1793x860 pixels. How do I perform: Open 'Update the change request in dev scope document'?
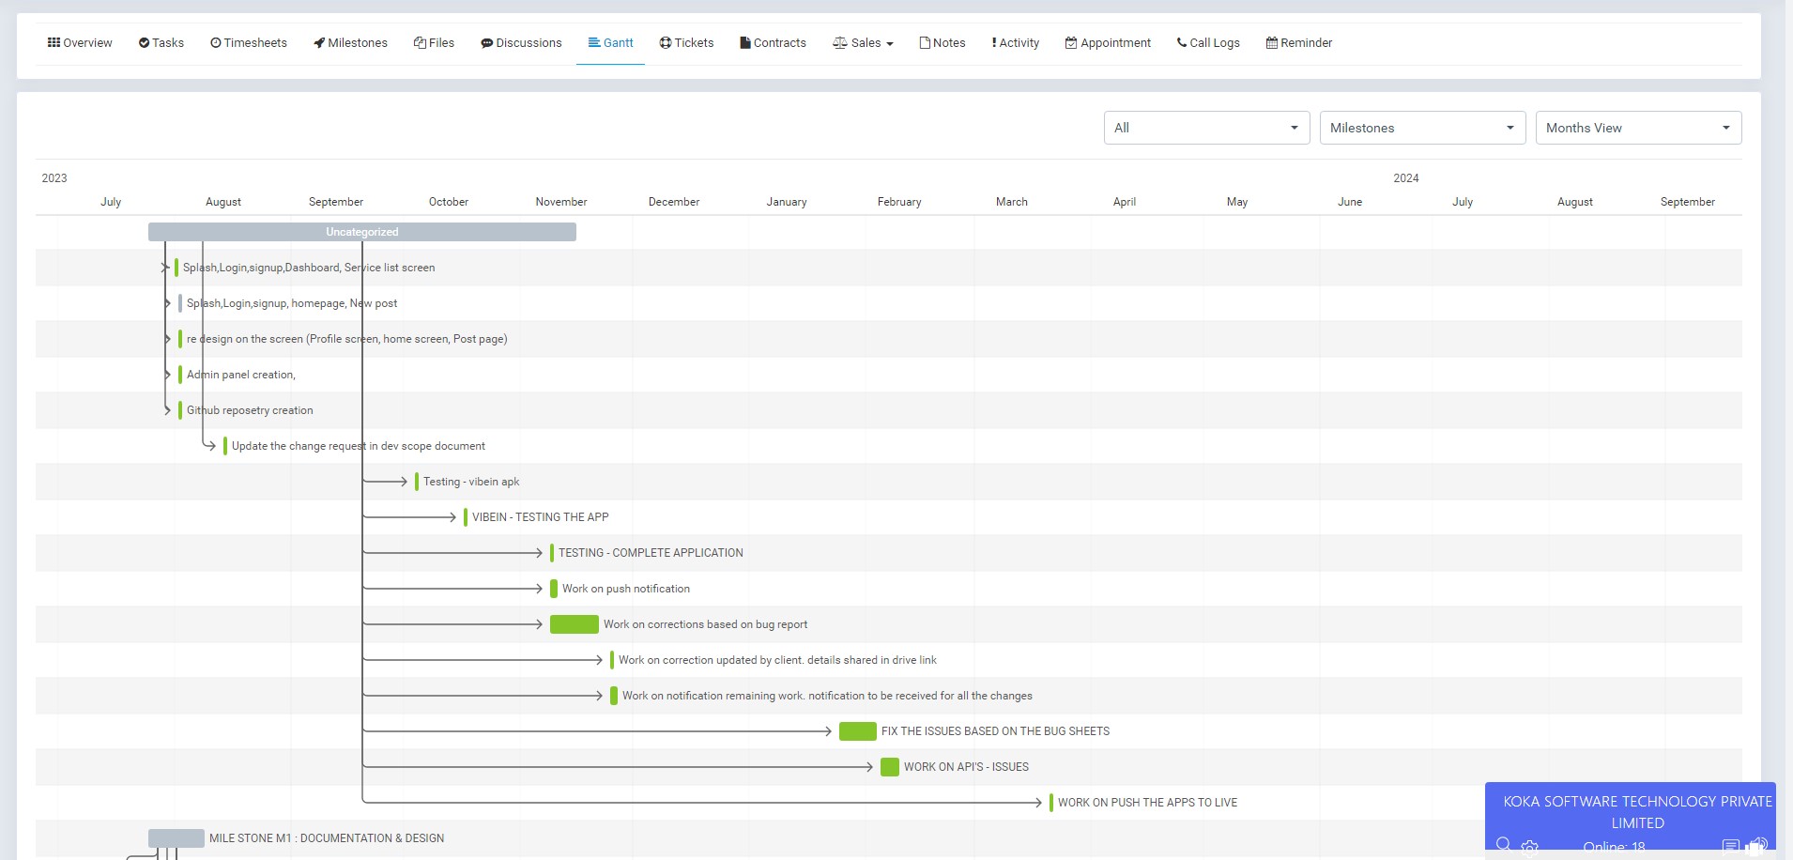click(359, 446)
